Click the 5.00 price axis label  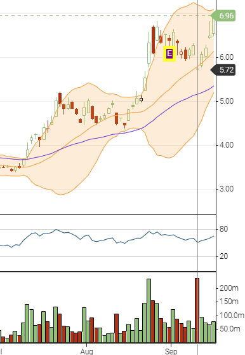tap(227, 101)
